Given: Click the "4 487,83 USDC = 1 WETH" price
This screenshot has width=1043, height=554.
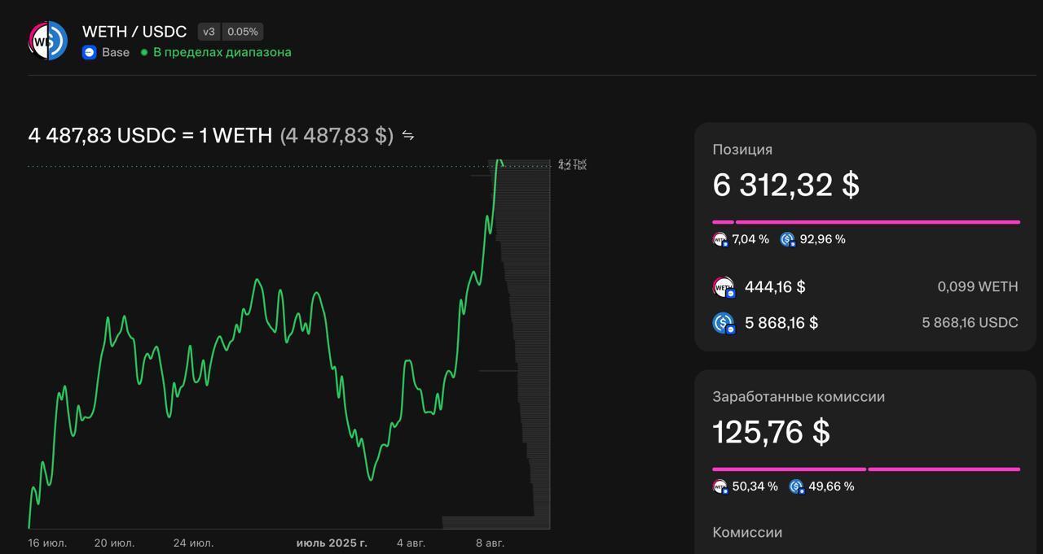Looking at the screenshot, I should coord(150,136).
